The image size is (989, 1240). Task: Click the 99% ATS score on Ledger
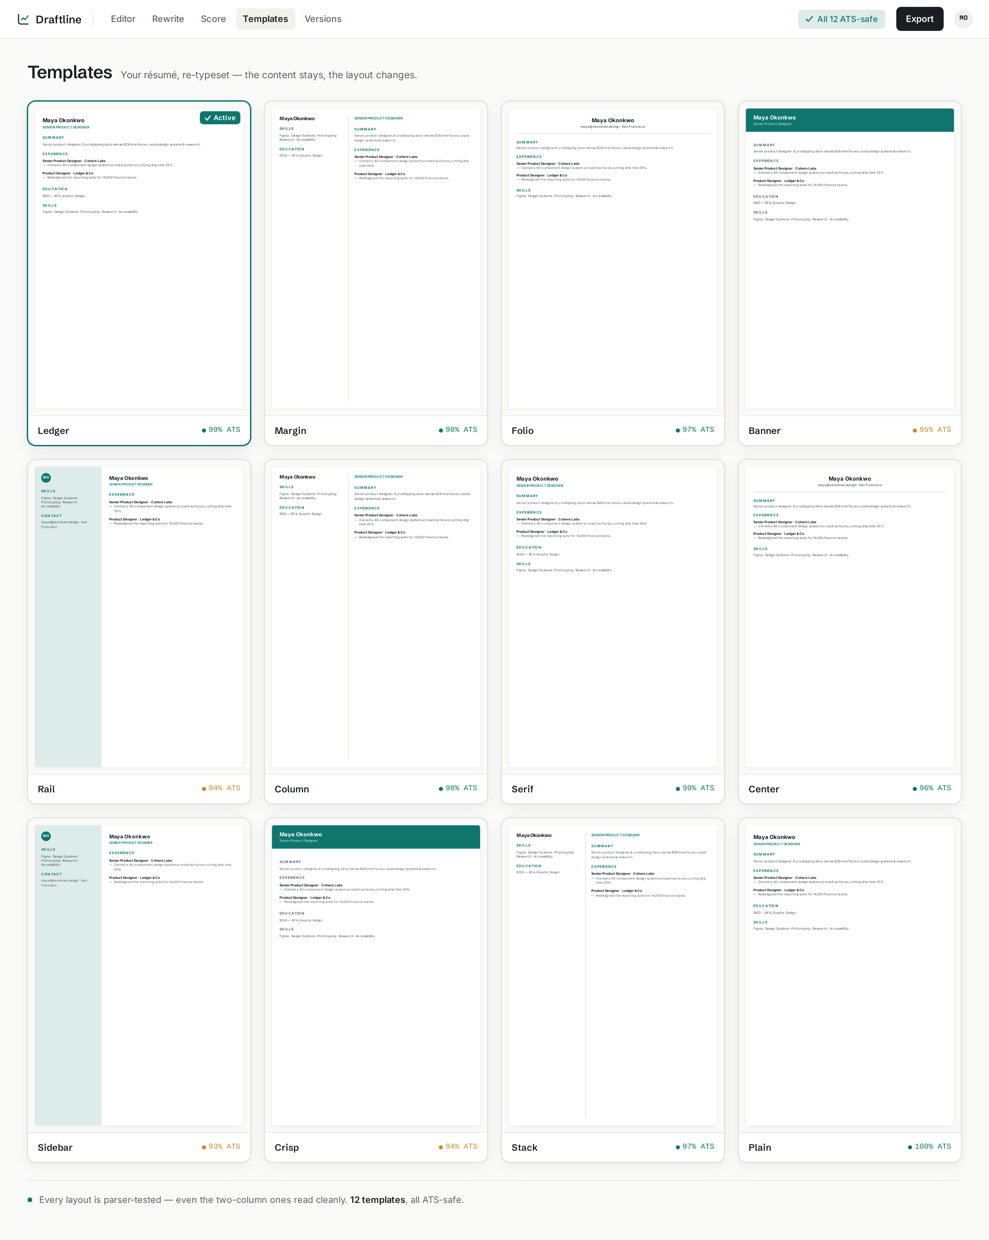point(221,429)
